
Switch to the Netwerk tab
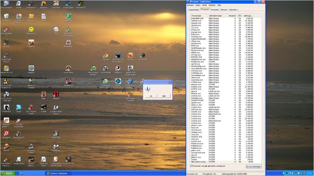click(224, 9)
